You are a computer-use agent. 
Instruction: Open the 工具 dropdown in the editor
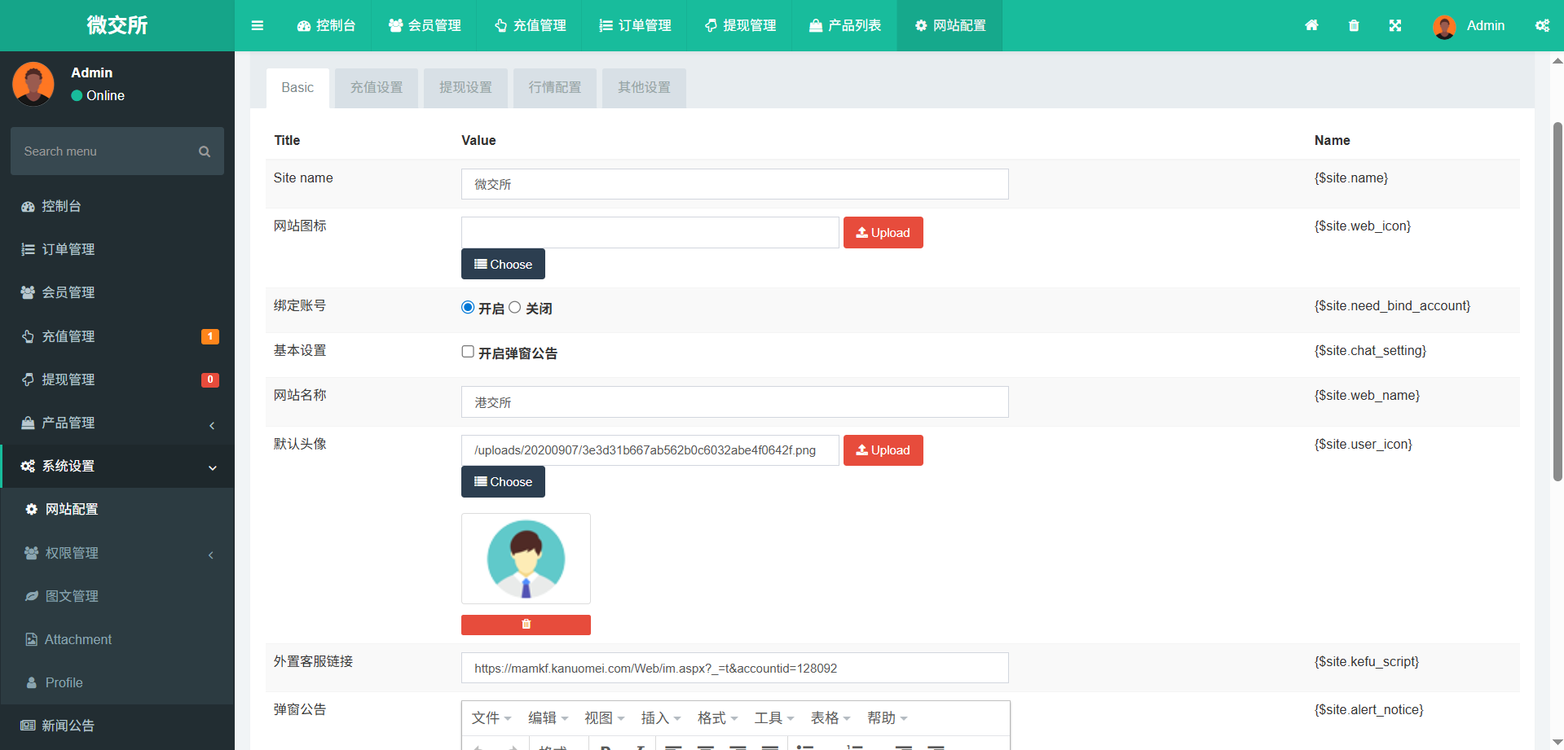[774, 718]
